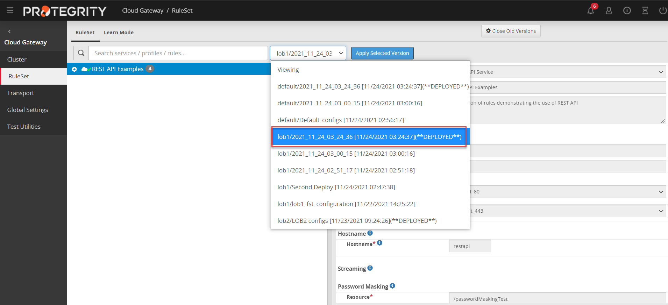Click the information icon in header
Viewport: 668px width, 305px height.
(627, 10)
